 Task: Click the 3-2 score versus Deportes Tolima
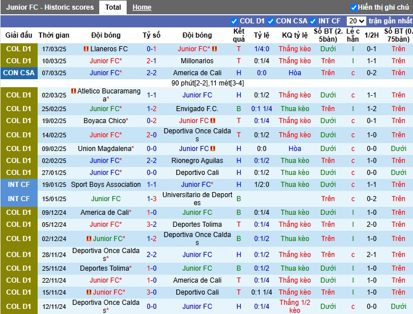[x=151, y=225]
